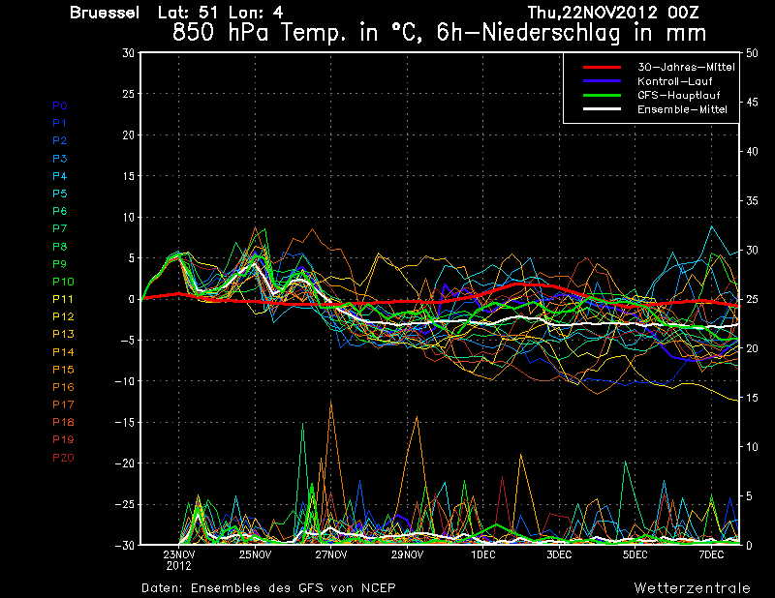Click the Daten: Ensembles des GFS caption
The height and width of the screenshot is (598, 775).
click(268, 587)
